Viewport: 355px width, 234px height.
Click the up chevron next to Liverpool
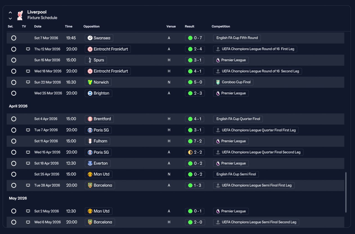(10, 12)
